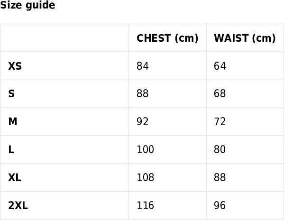Click the M size row label
This screenshot has width=284, height=220.
coord(13,122)
